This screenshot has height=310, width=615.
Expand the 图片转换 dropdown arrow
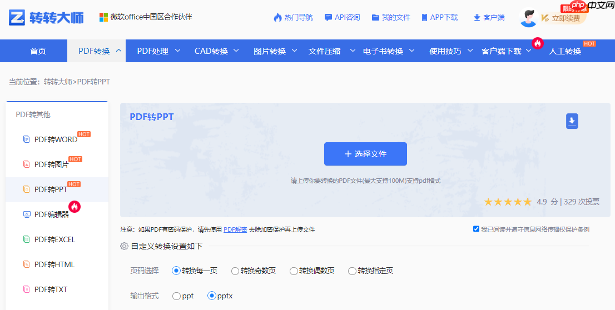pyautogui.click(x=295, y=50)
